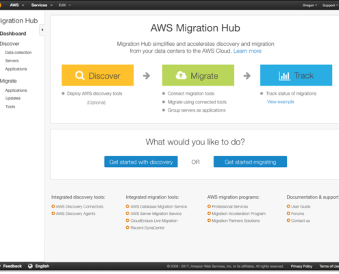Go to Dashboard in the sidebar
Viewport: 339px width, 274px height.
point(13,34)
